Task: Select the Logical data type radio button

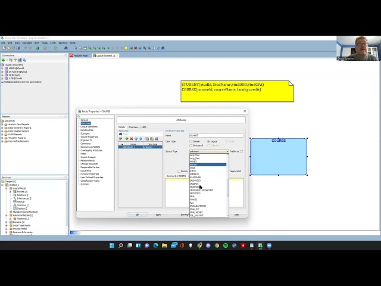Action: [208, 141]
